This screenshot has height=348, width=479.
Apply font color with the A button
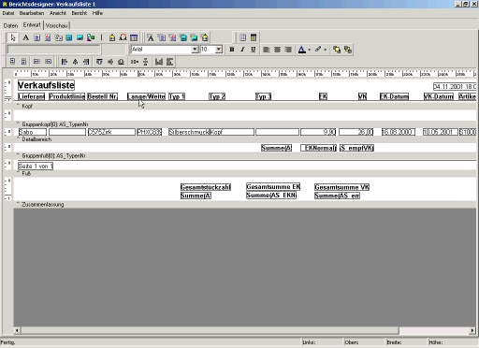pyautogui.click(x=302, y=50)
